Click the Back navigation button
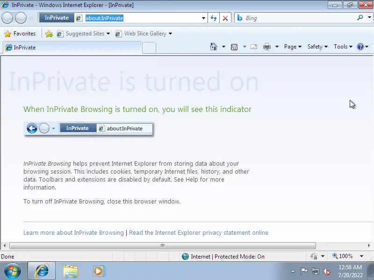This screenshot has height=280, width=374. (x=7, y=18)
